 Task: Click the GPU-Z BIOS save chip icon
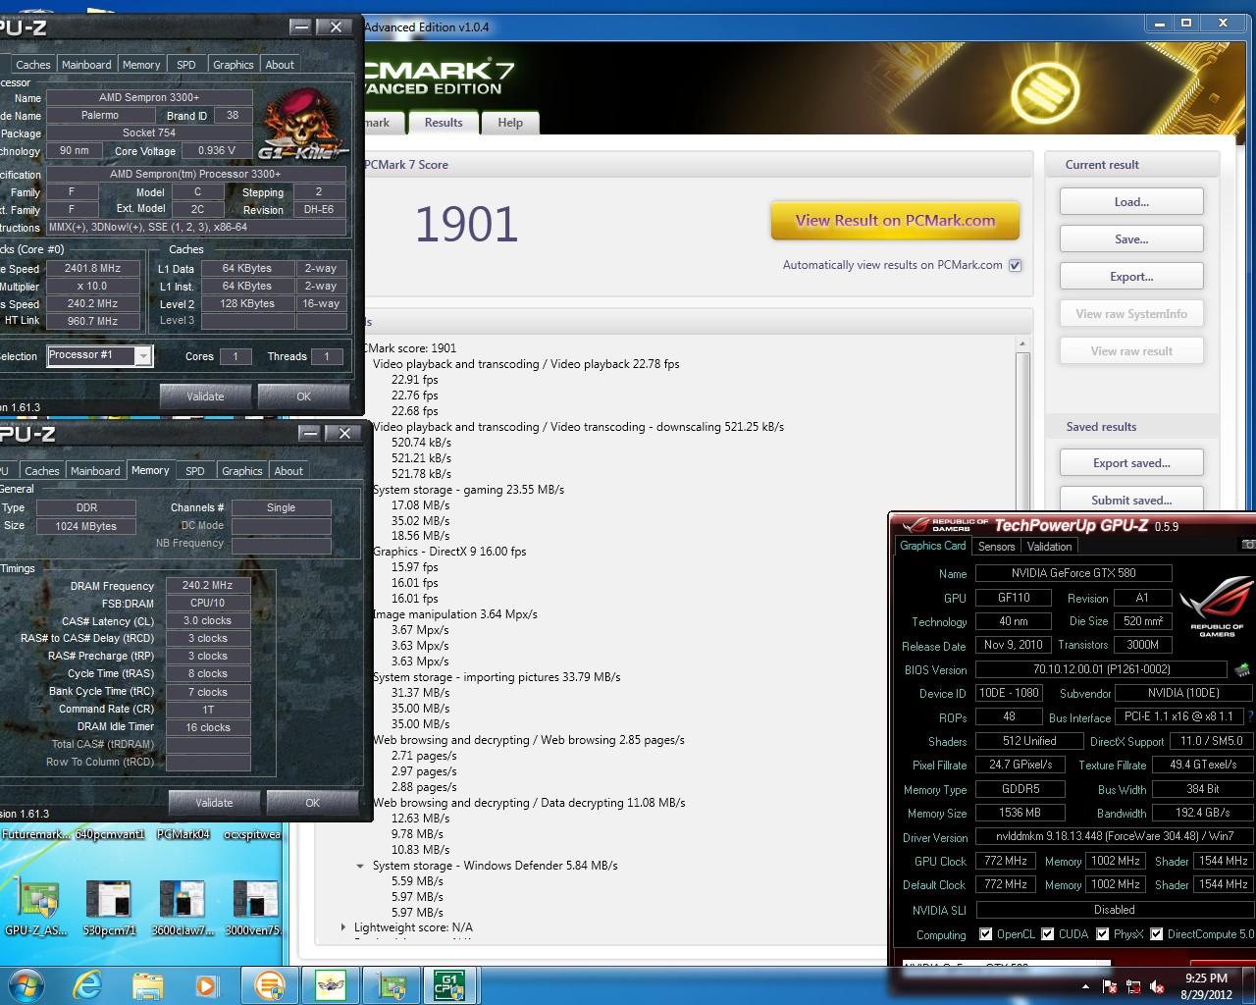click(x=1242, y=669)
